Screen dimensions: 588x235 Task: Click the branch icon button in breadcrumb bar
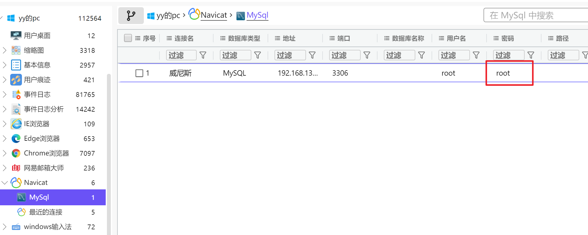tap(131, 16)
